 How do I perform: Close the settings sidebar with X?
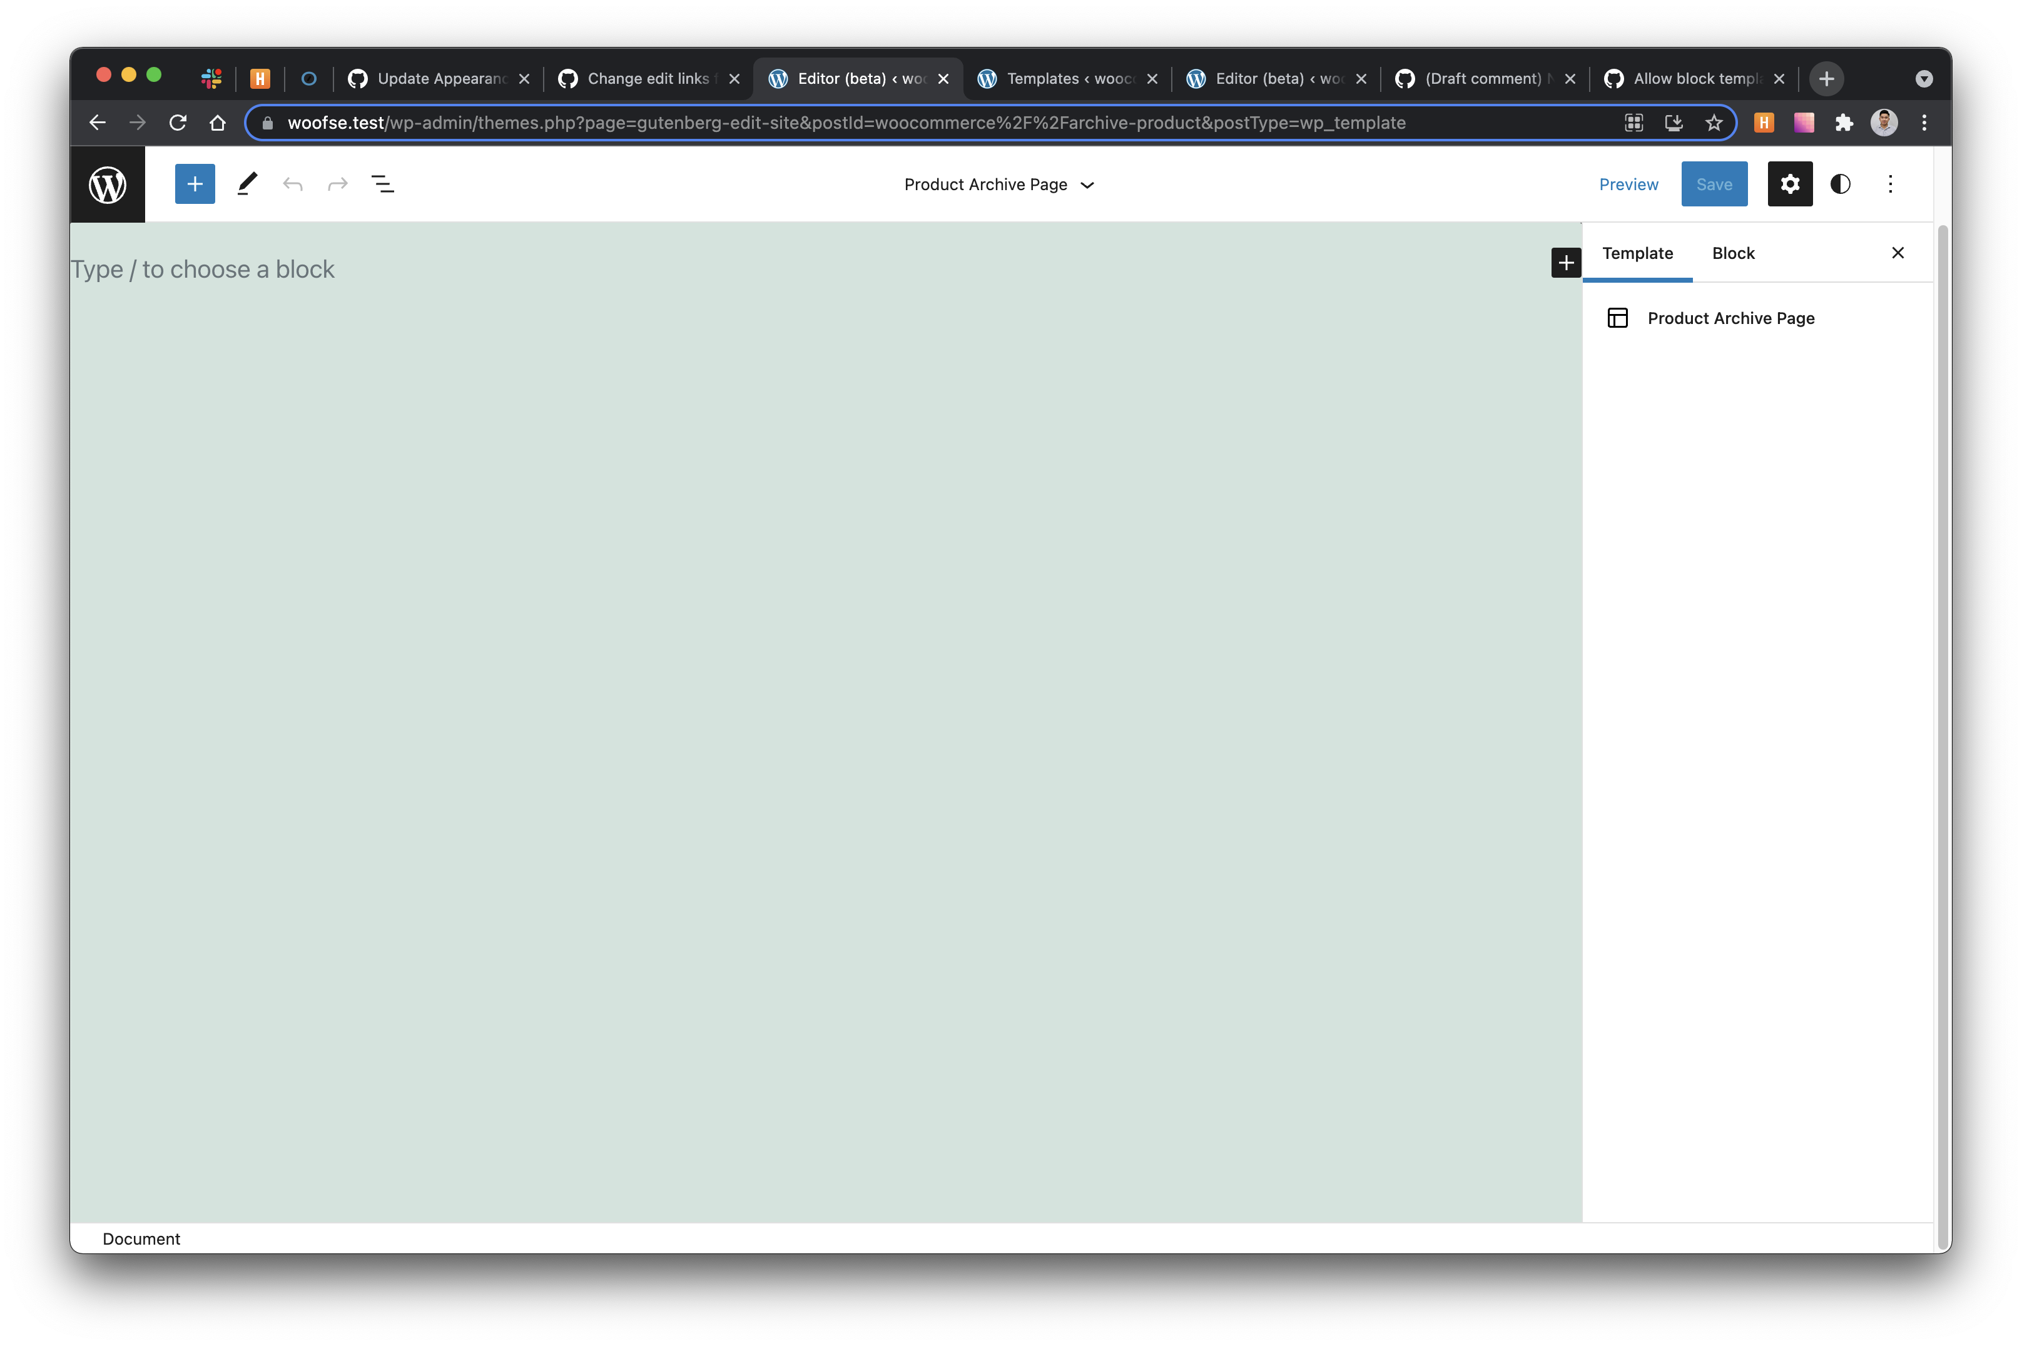[1898, 253]
